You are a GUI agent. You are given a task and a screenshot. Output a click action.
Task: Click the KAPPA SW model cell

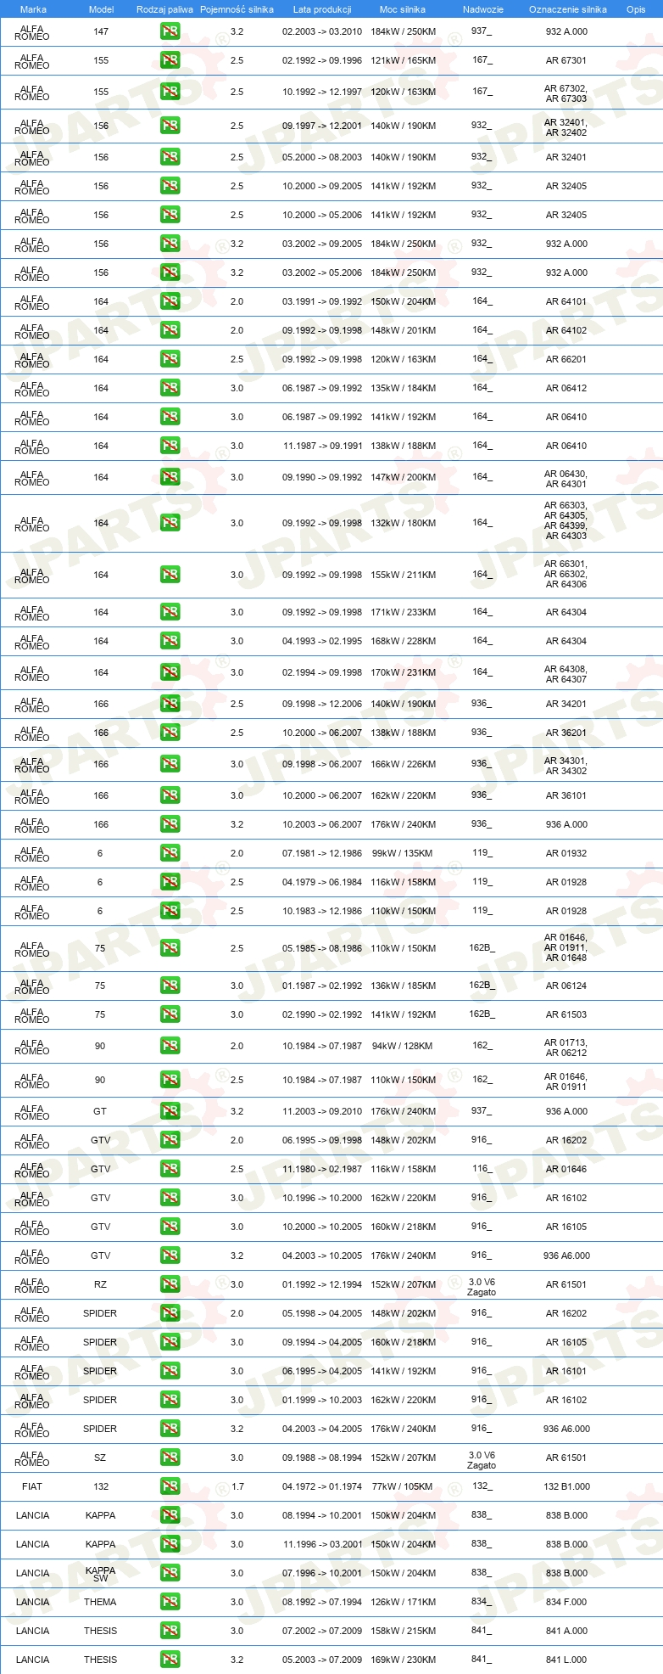pos(100,1574)
